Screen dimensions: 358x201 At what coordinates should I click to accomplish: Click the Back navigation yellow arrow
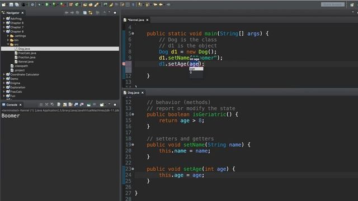coord(161,4)
